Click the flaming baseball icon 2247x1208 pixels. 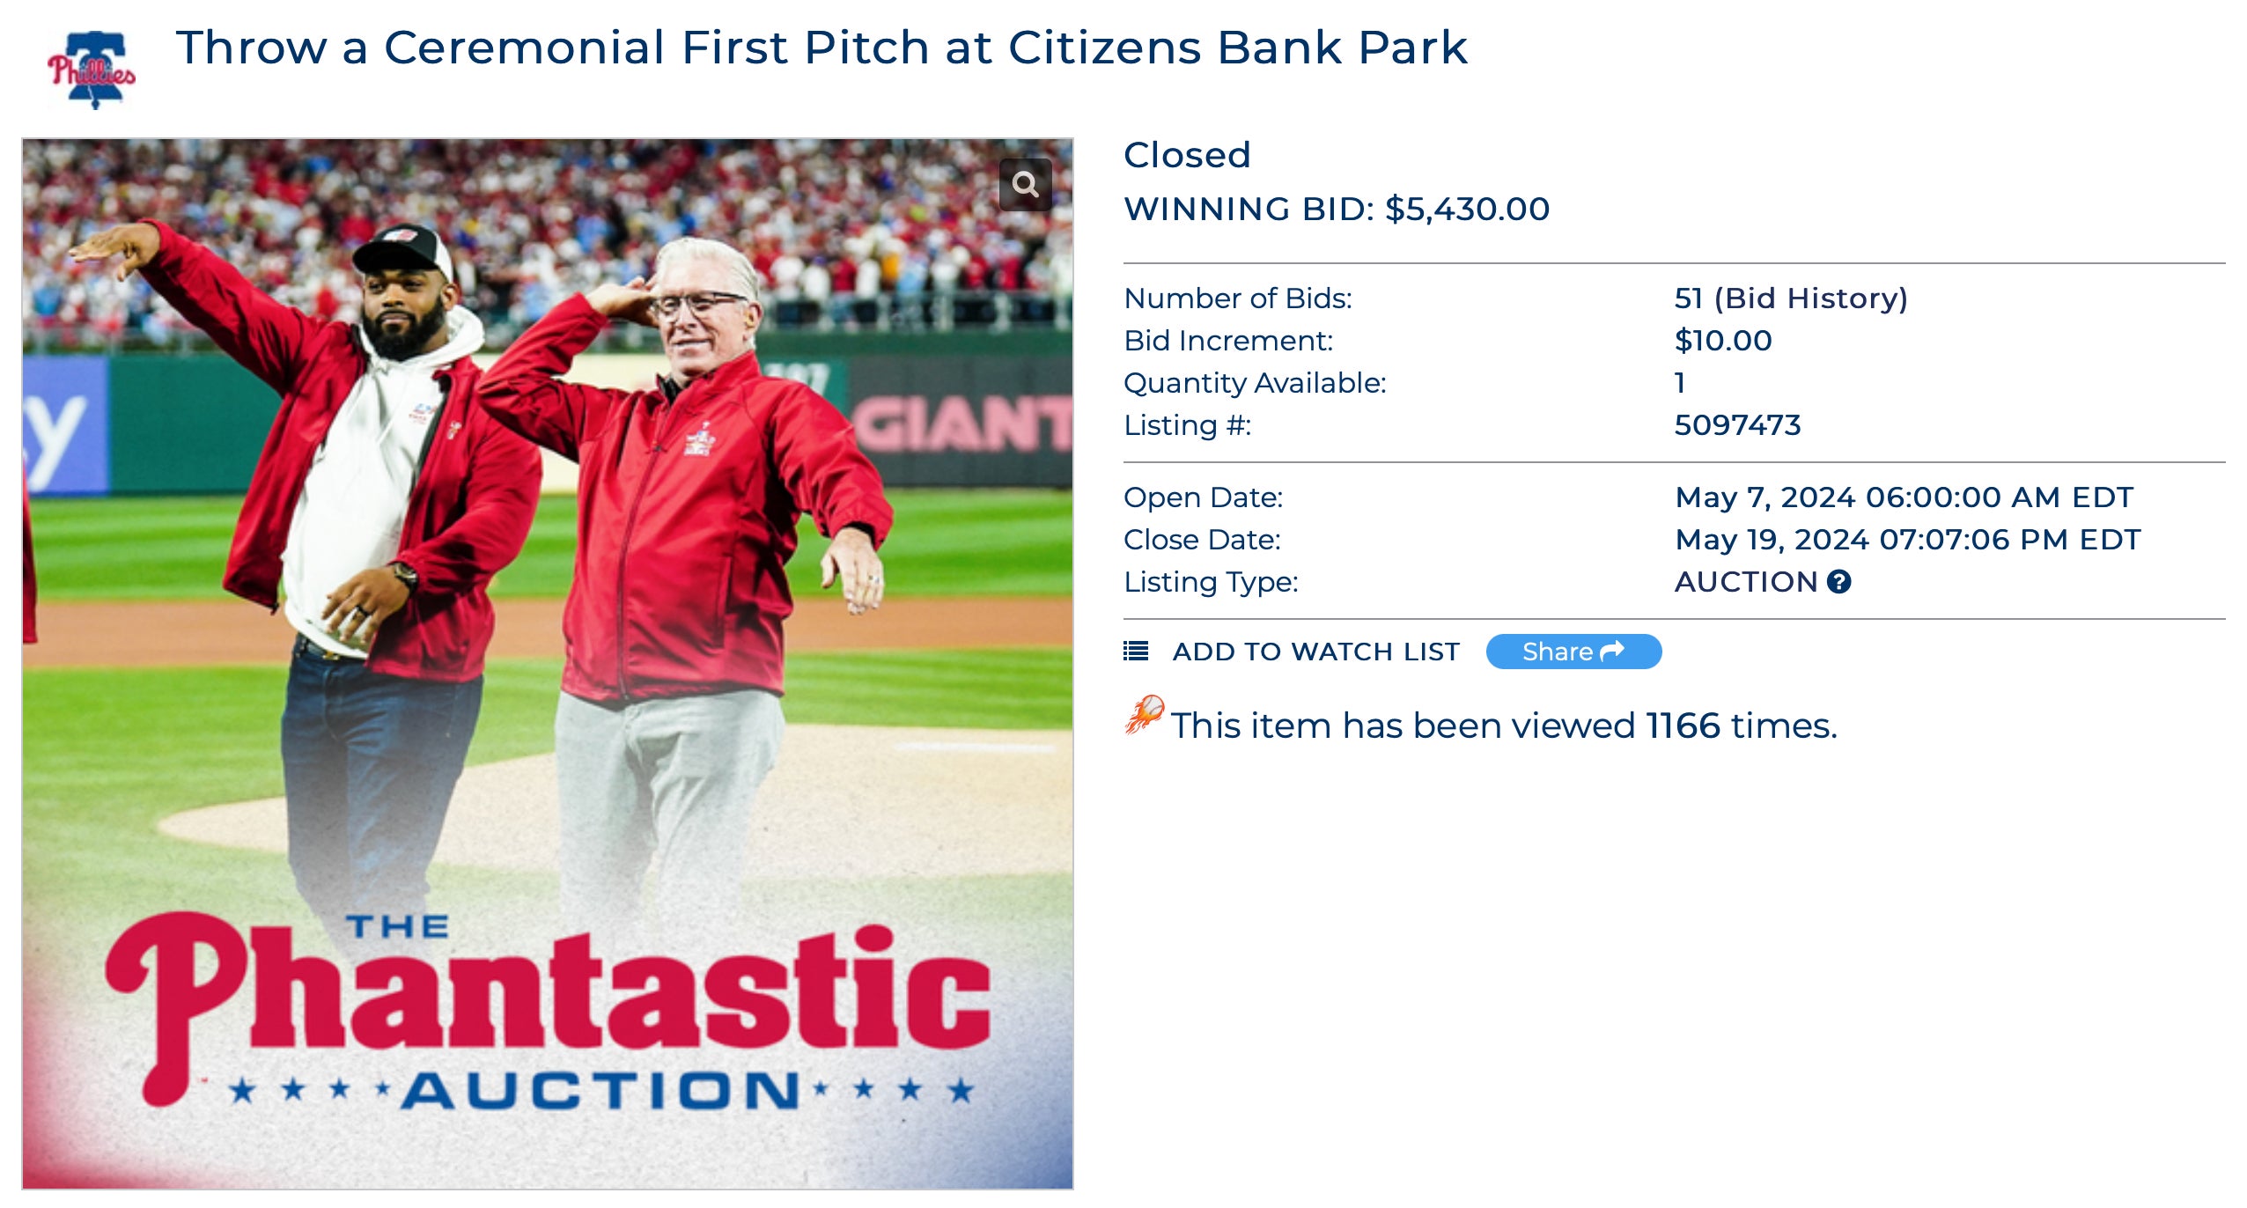click(1144, 715)
